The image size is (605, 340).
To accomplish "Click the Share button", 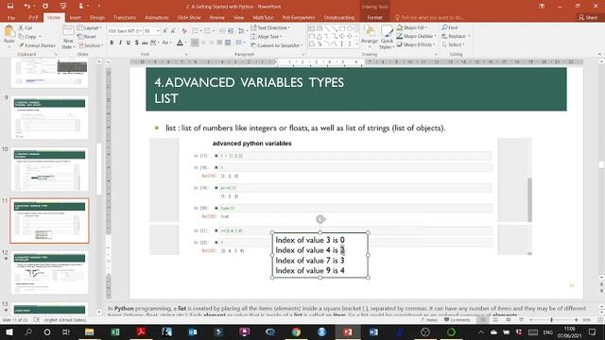I will 588,18.
